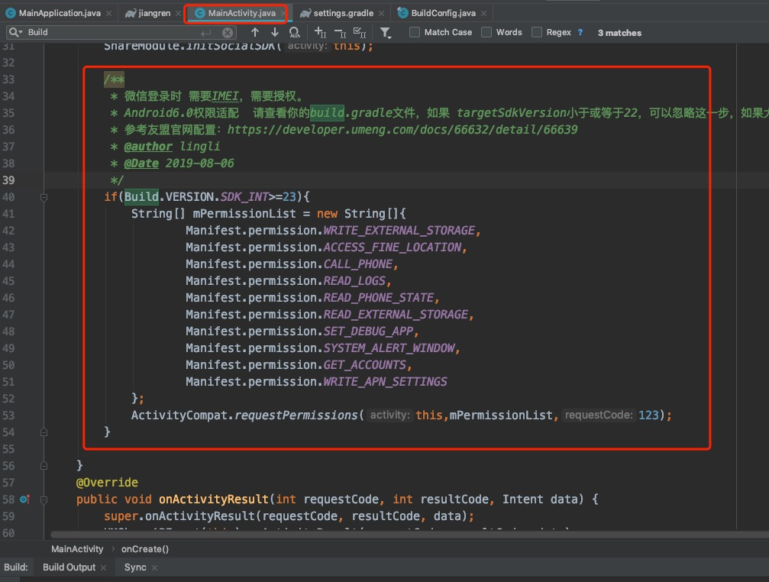Click WRITE_EXTERNAL_STORAGE permission constant
The image size is (769, 582).
point(399,231)
